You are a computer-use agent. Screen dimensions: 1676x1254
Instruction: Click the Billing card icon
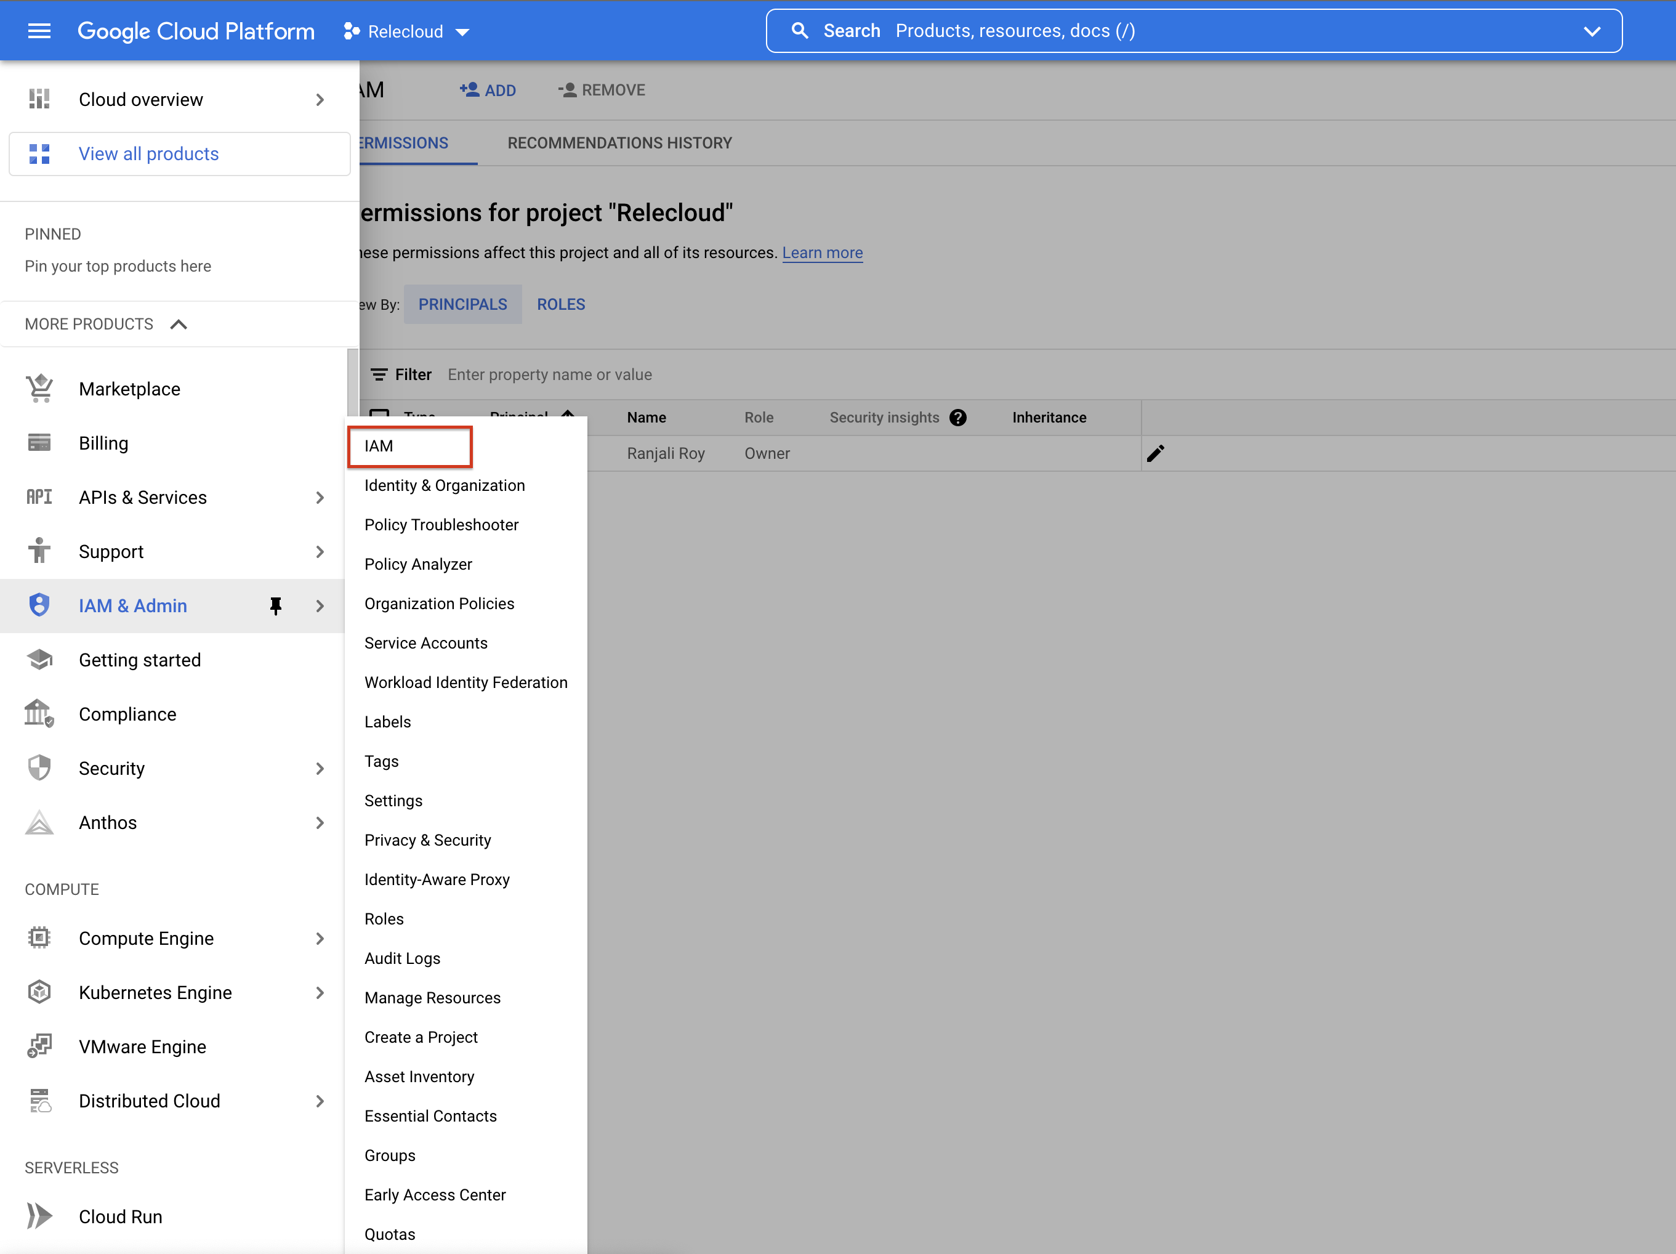[x=39, y=442]
